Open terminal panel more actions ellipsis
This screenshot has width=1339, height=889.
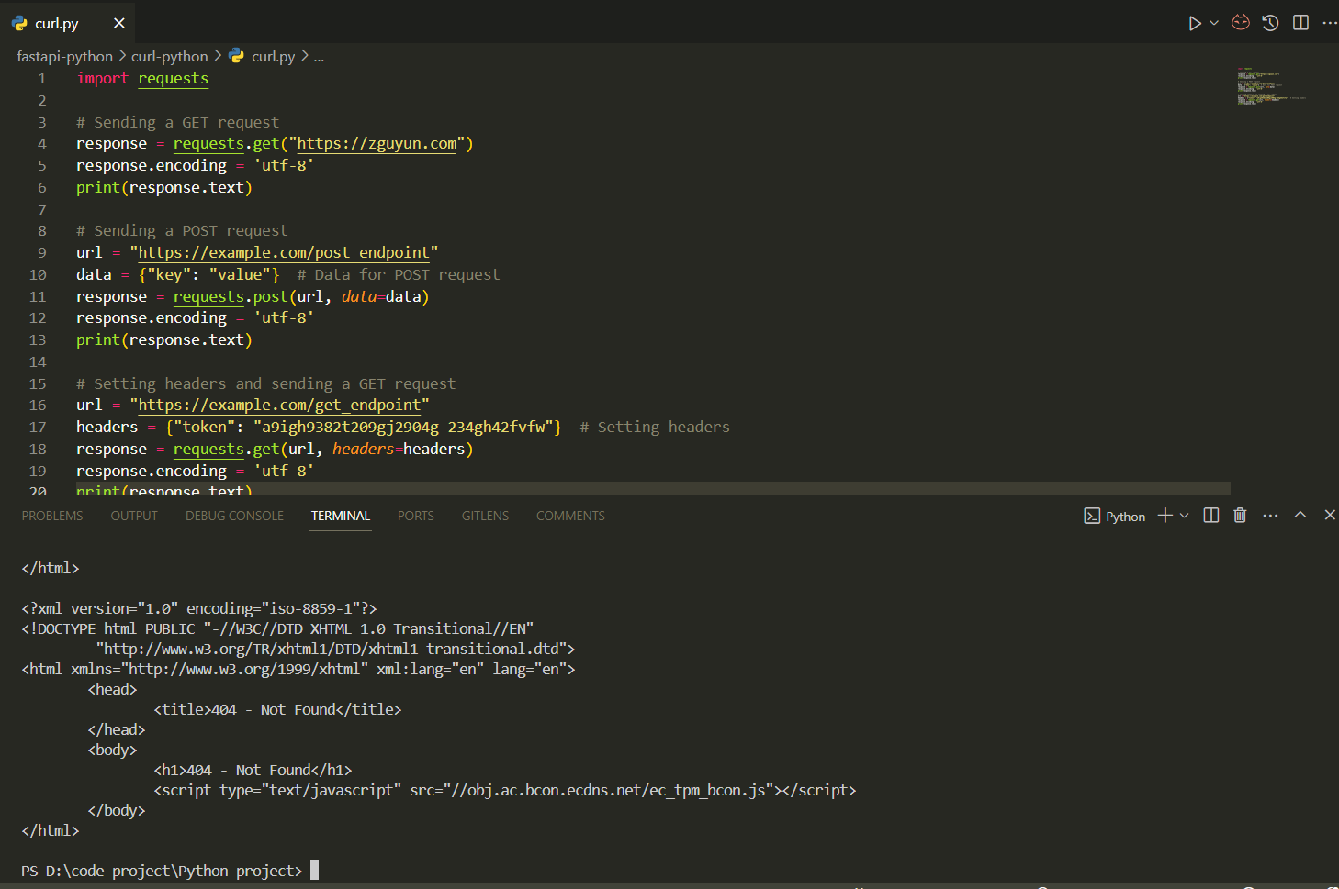click(1270, 516)
